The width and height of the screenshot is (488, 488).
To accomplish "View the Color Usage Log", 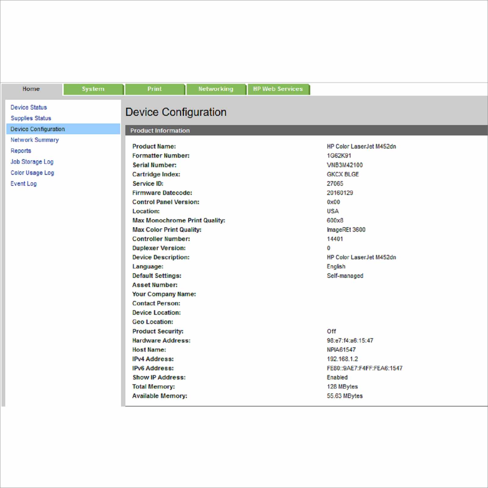I will tap(32, 173).
